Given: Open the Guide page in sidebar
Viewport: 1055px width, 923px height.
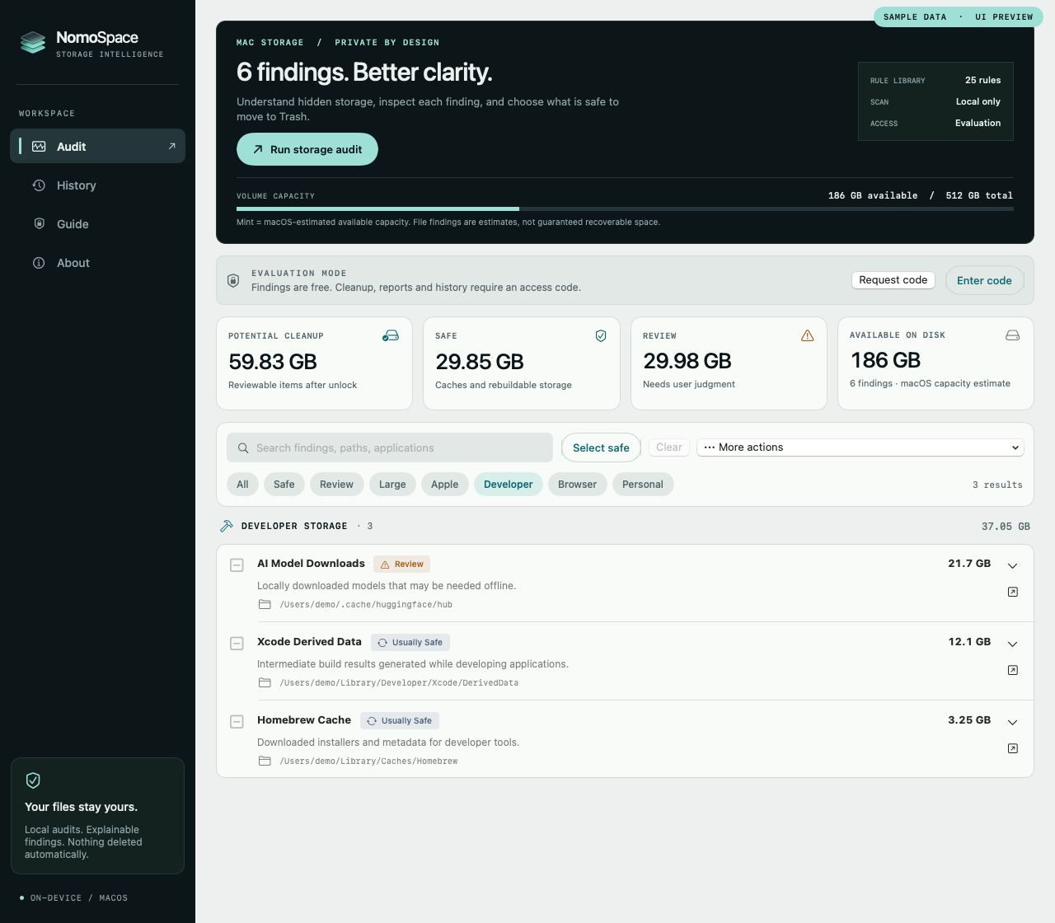Looking at the screenshot, I should pyautogui.click(x=97, y=224).
